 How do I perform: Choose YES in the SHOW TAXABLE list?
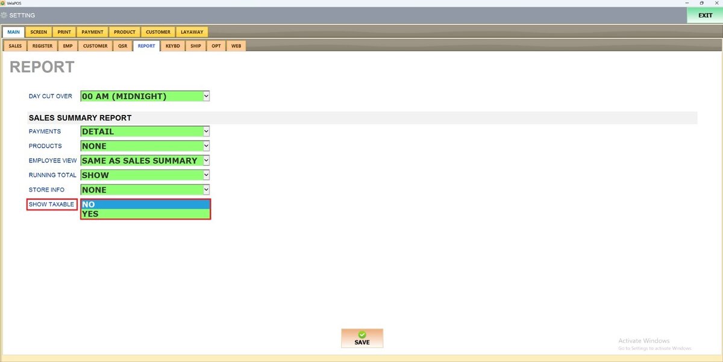145,214
